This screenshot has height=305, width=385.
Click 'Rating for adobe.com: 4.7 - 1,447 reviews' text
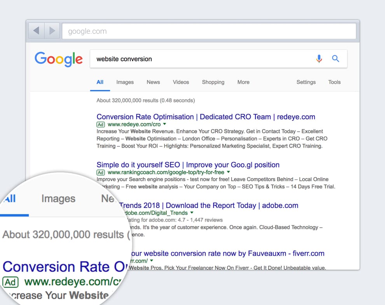175,220
